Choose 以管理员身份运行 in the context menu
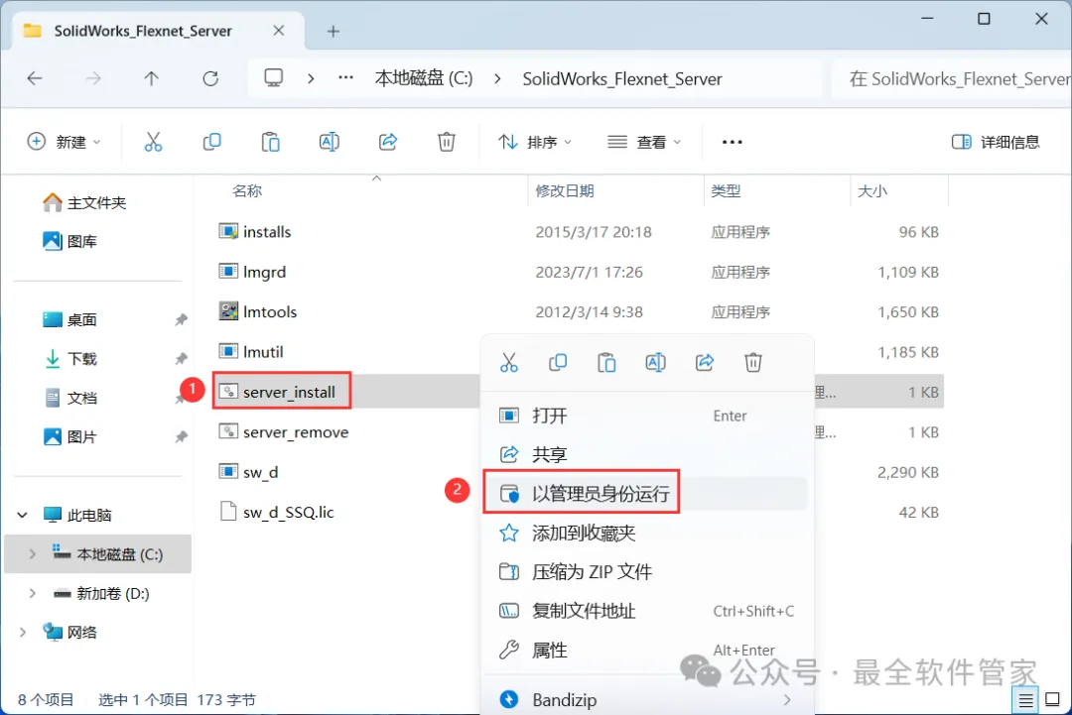Image resolution: width=1072 pixels, height=715 pixels. [x=647, y=494]
